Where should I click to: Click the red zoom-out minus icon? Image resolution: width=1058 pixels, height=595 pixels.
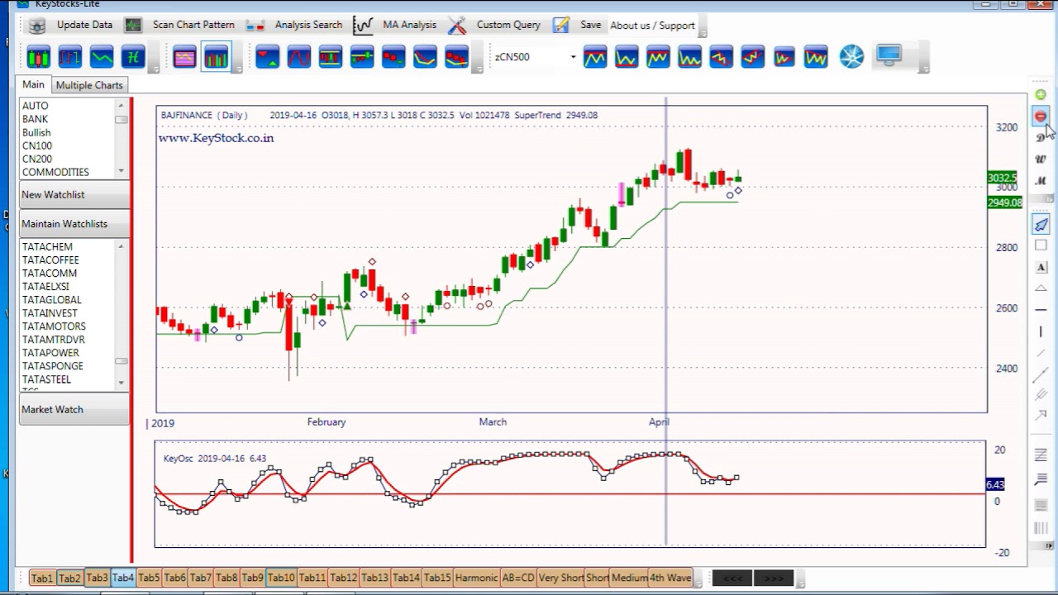pos(1041,117)
